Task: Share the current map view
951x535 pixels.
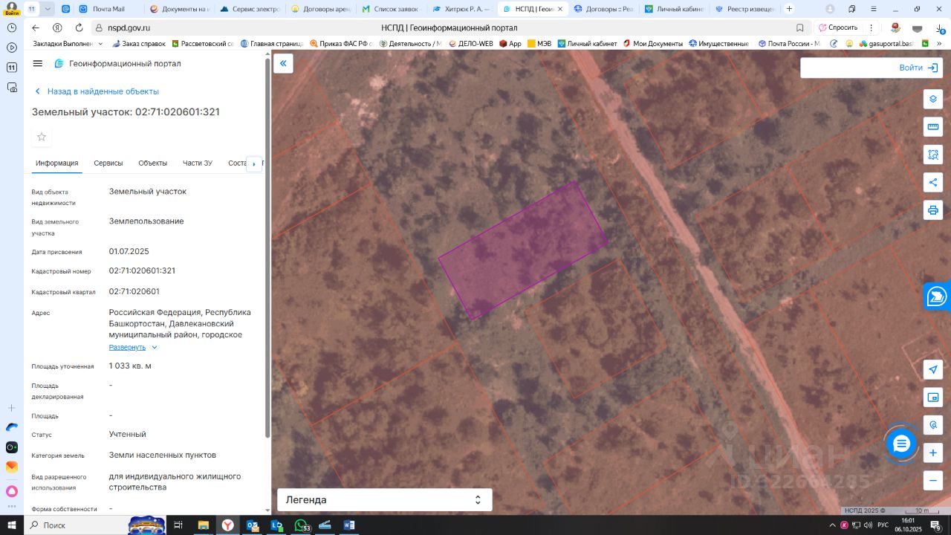Action: (x=933, y=182)
